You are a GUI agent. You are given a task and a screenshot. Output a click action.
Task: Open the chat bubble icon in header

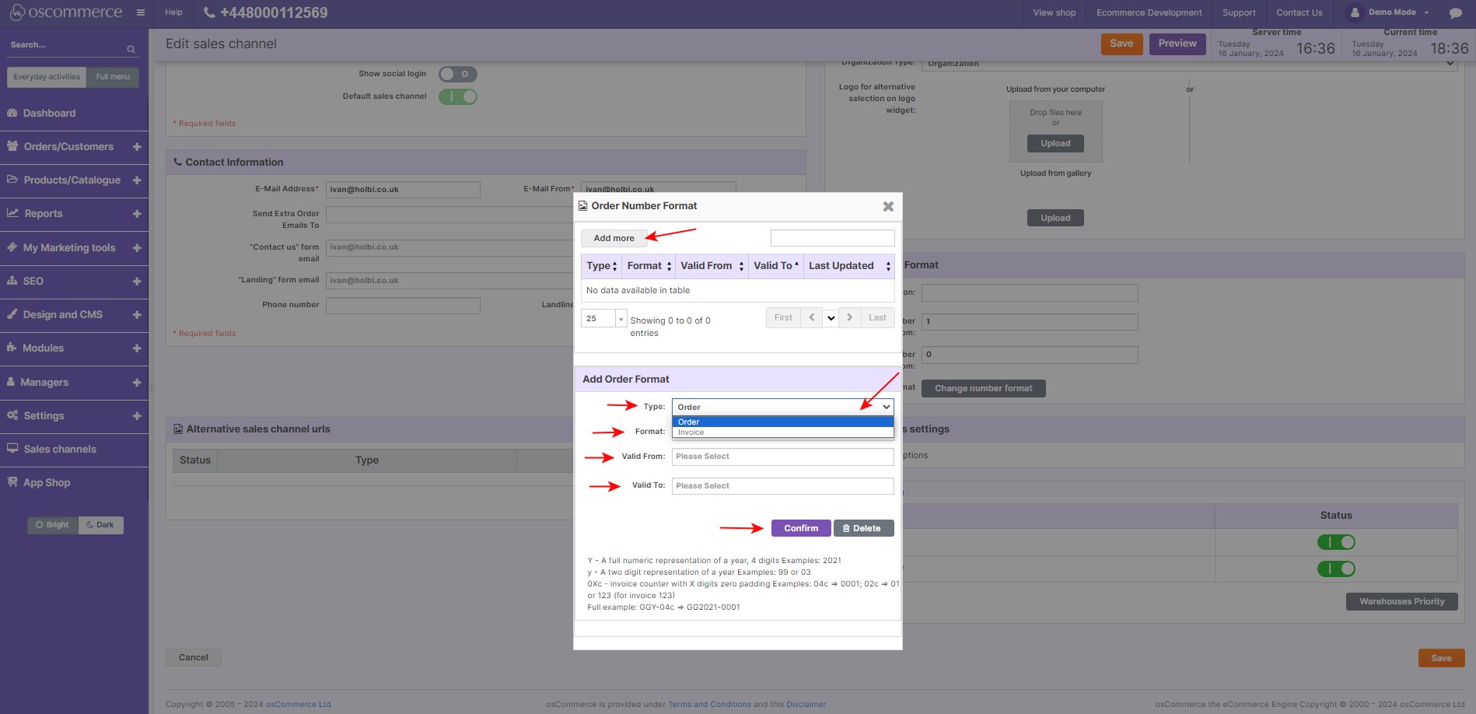pyautogui.click(x=1455, y=13)
